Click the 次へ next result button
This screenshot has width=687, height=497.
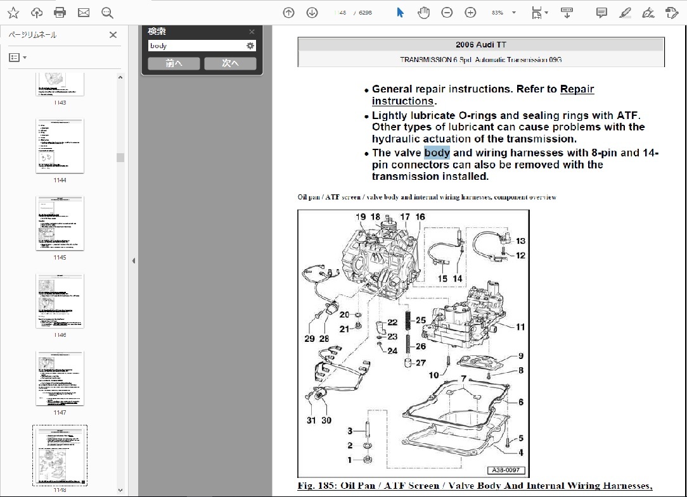tap(230, 63)
